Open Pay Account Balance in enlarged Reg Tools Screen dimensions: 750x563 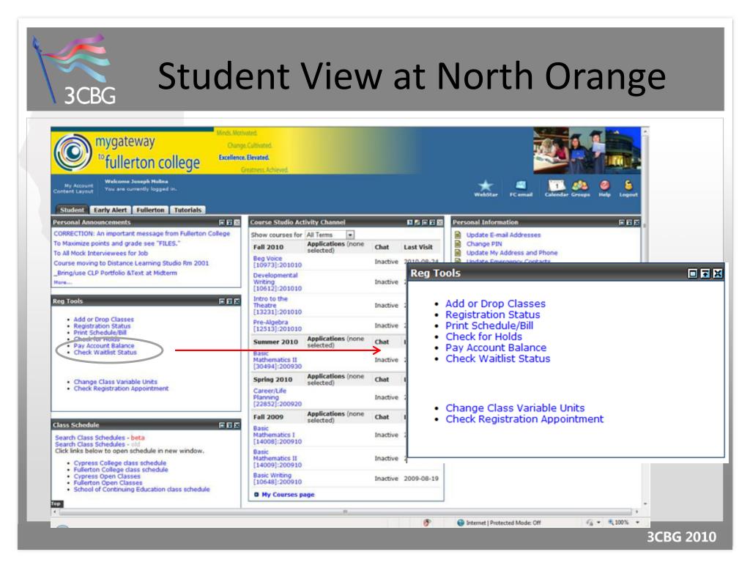496,347
